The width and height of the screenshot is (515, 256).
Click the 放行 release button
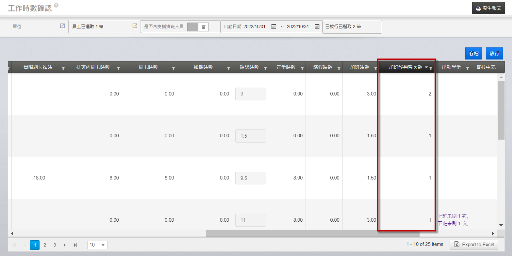pos(494,54)
